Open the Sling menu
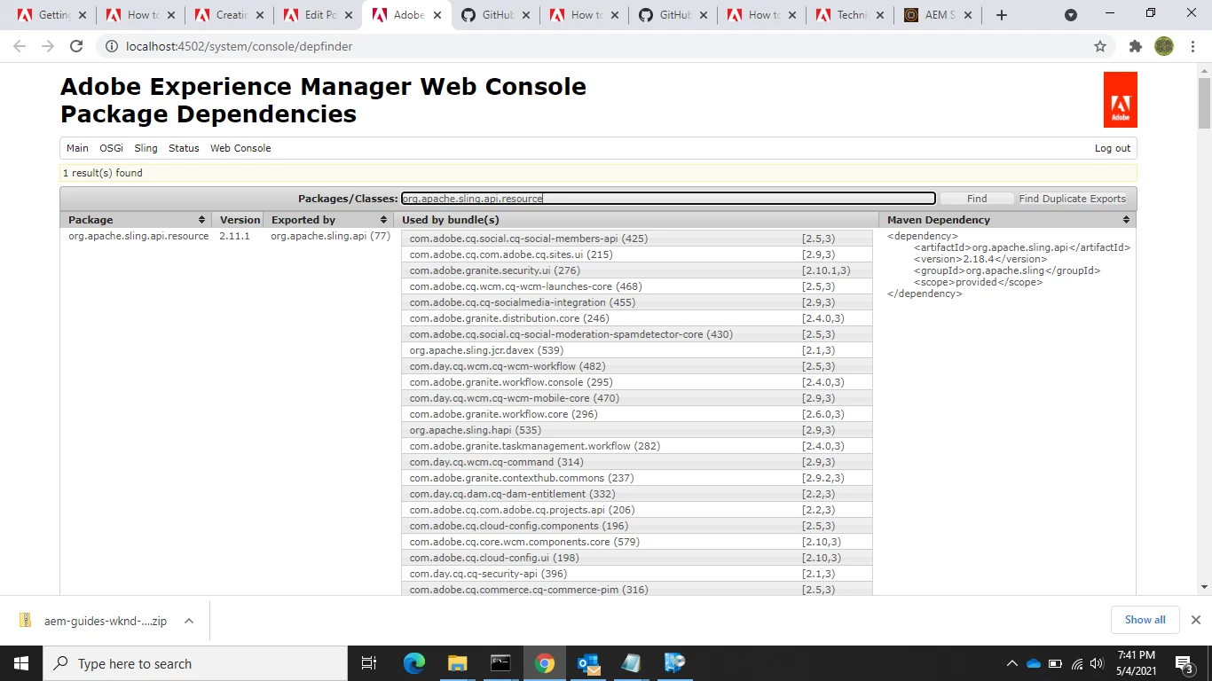This screenshot has height=681, width=1212. pos(146,148)
